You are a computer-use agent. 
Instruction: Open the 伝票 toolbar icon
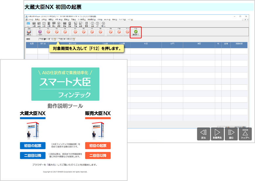(34, 24)
